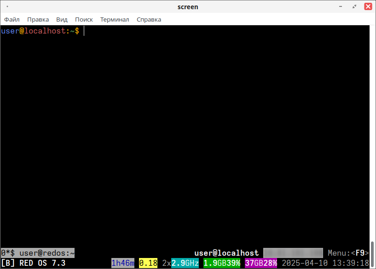Click the user@localhost shell prompt line

(x=40, y=31)
